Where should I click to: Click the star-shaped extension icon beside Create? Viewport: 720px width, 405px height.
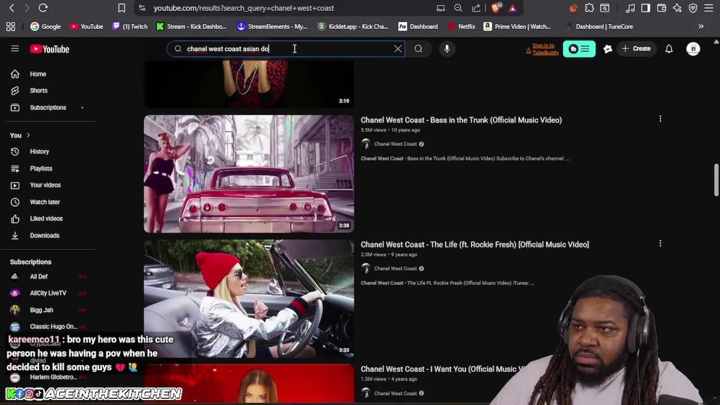point(607,49)
